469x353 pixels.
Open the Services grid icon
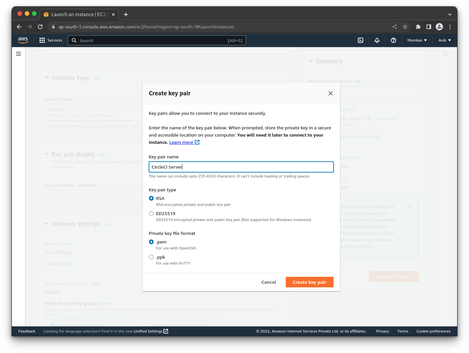42,40
